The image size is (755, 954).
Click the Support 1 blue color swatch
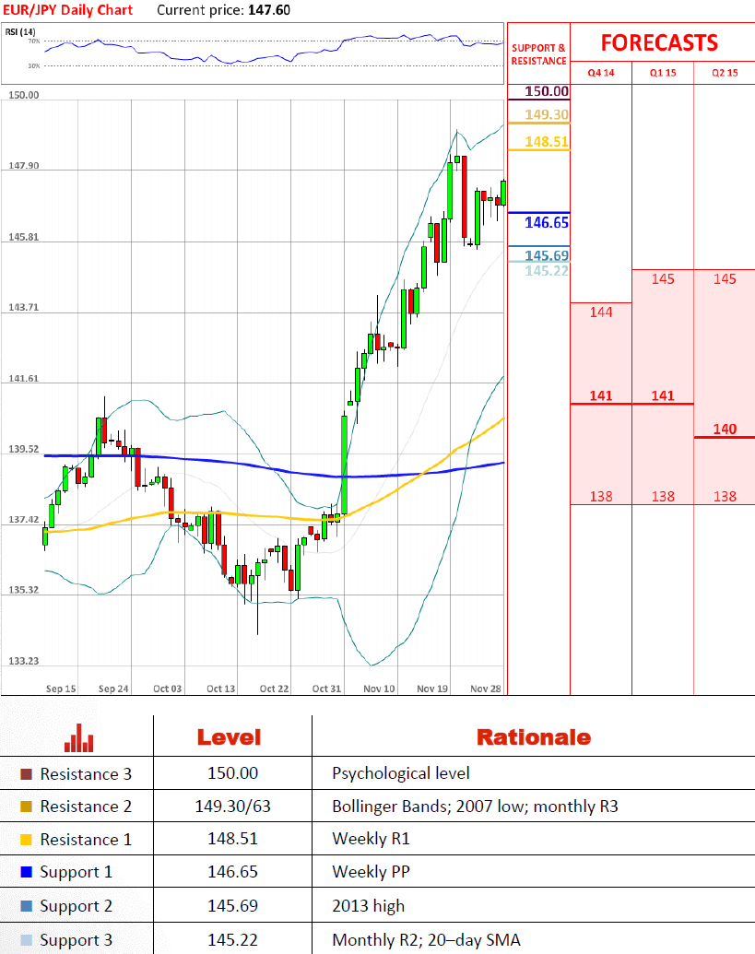(26, 872)
